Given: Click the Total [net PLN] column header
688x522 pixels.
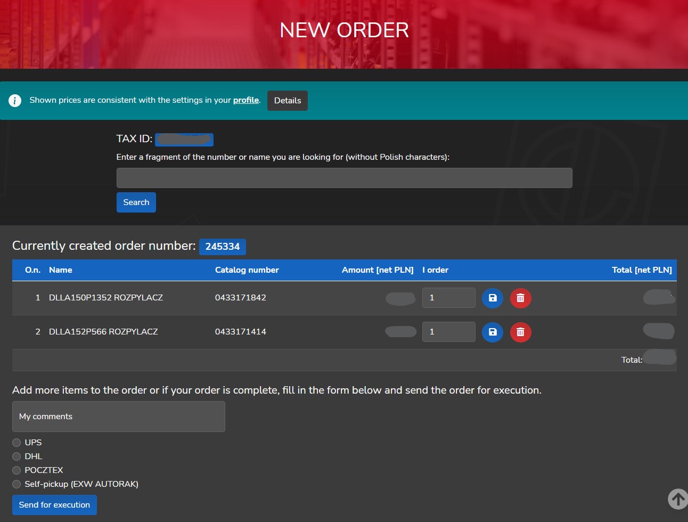Looking at the screenshot, I should pos(642,270).
